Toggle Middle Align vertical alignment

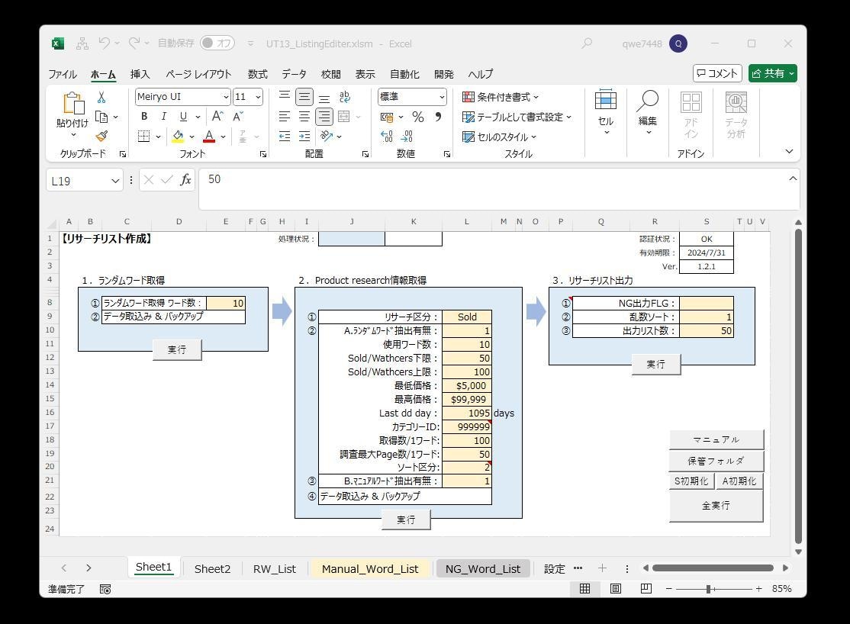[x=304, y=97]
